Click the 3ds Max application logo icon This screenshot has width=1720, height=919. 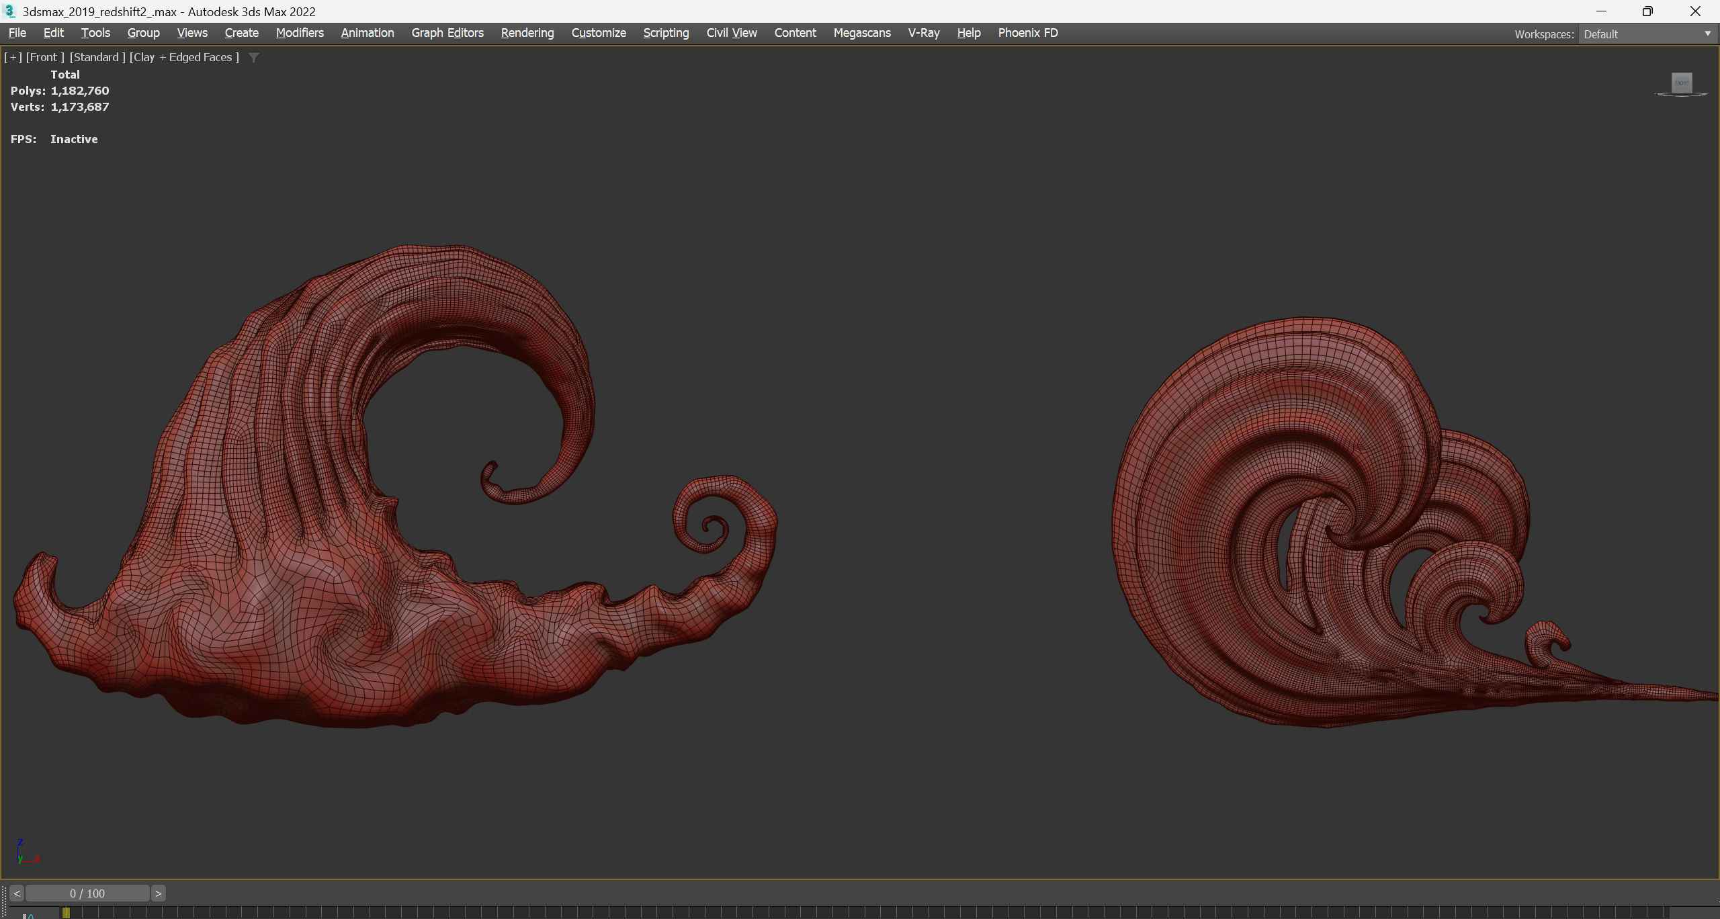pyautogui.click(x=9, y=11)
